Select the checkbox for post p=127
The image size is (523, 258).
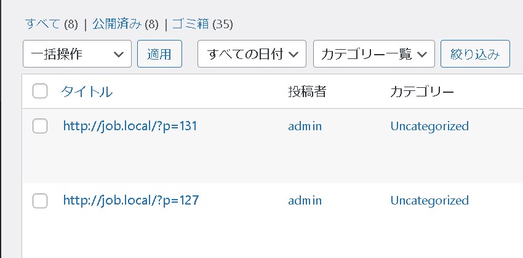point(40,200)
